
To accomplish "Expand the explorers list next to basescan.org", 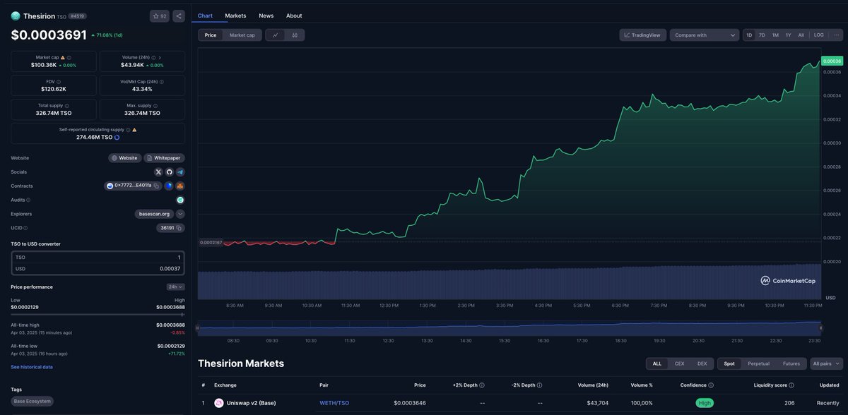I will click(180, 214).
